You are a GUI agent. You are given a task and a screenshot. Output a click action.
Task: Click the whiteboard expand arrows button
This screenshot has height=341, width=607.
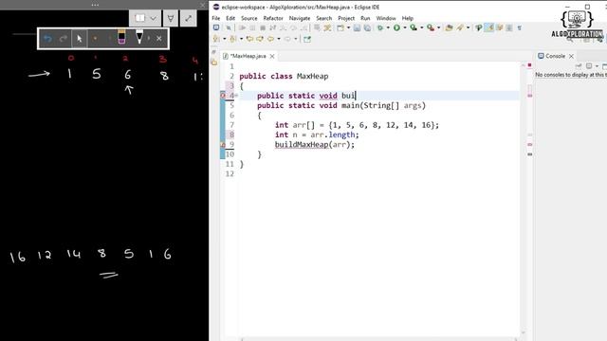(x=188, y=18)
